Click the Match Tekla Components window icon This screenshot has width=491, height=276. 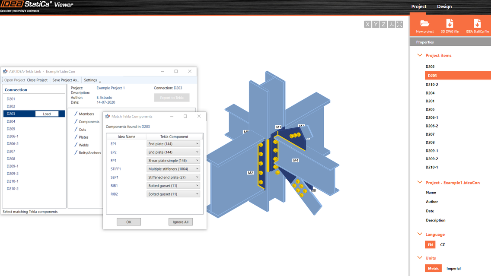point(108,116)
